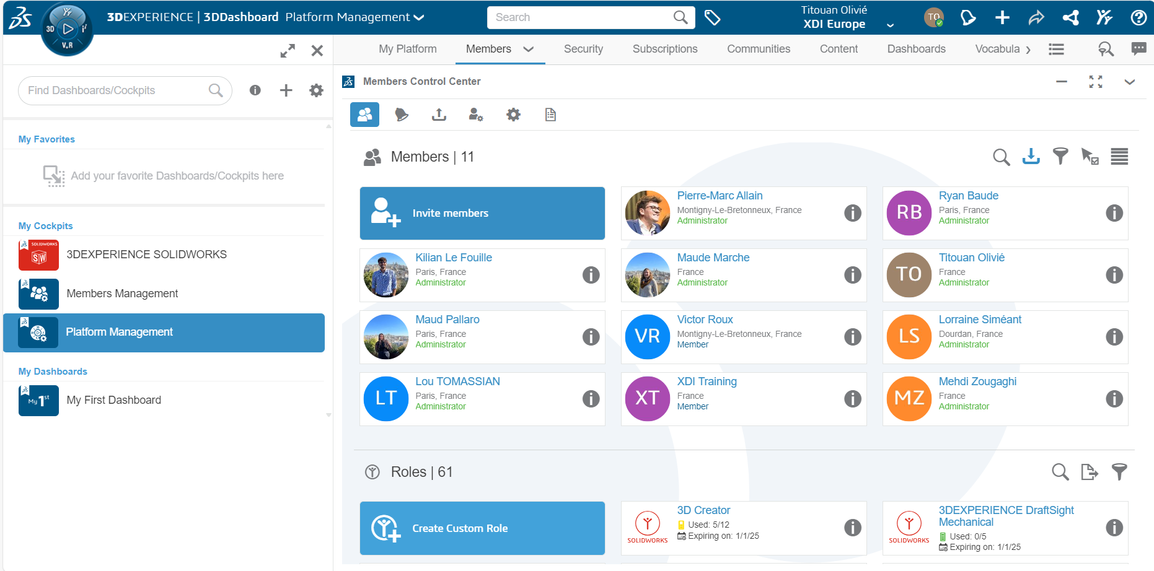This screenshot has width=1154, height=571.
Task: Click the Invite members button
Action: 482,213
